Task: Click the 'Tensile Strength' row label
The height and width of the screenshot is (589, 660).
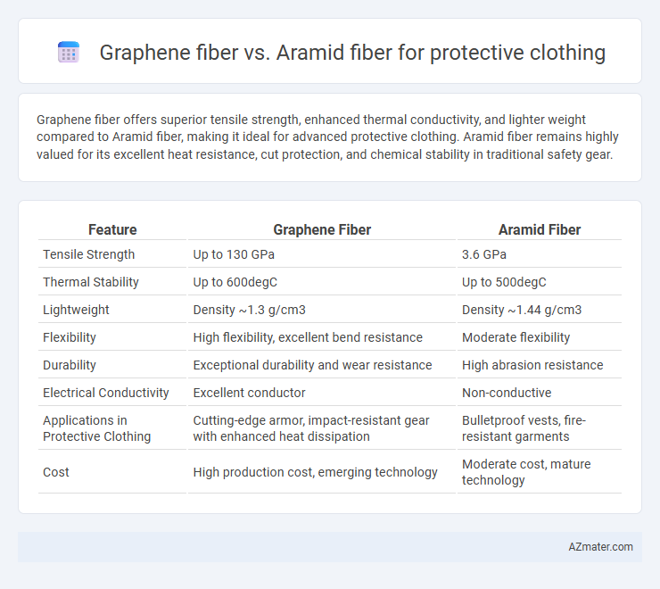Action: point(89,254)
